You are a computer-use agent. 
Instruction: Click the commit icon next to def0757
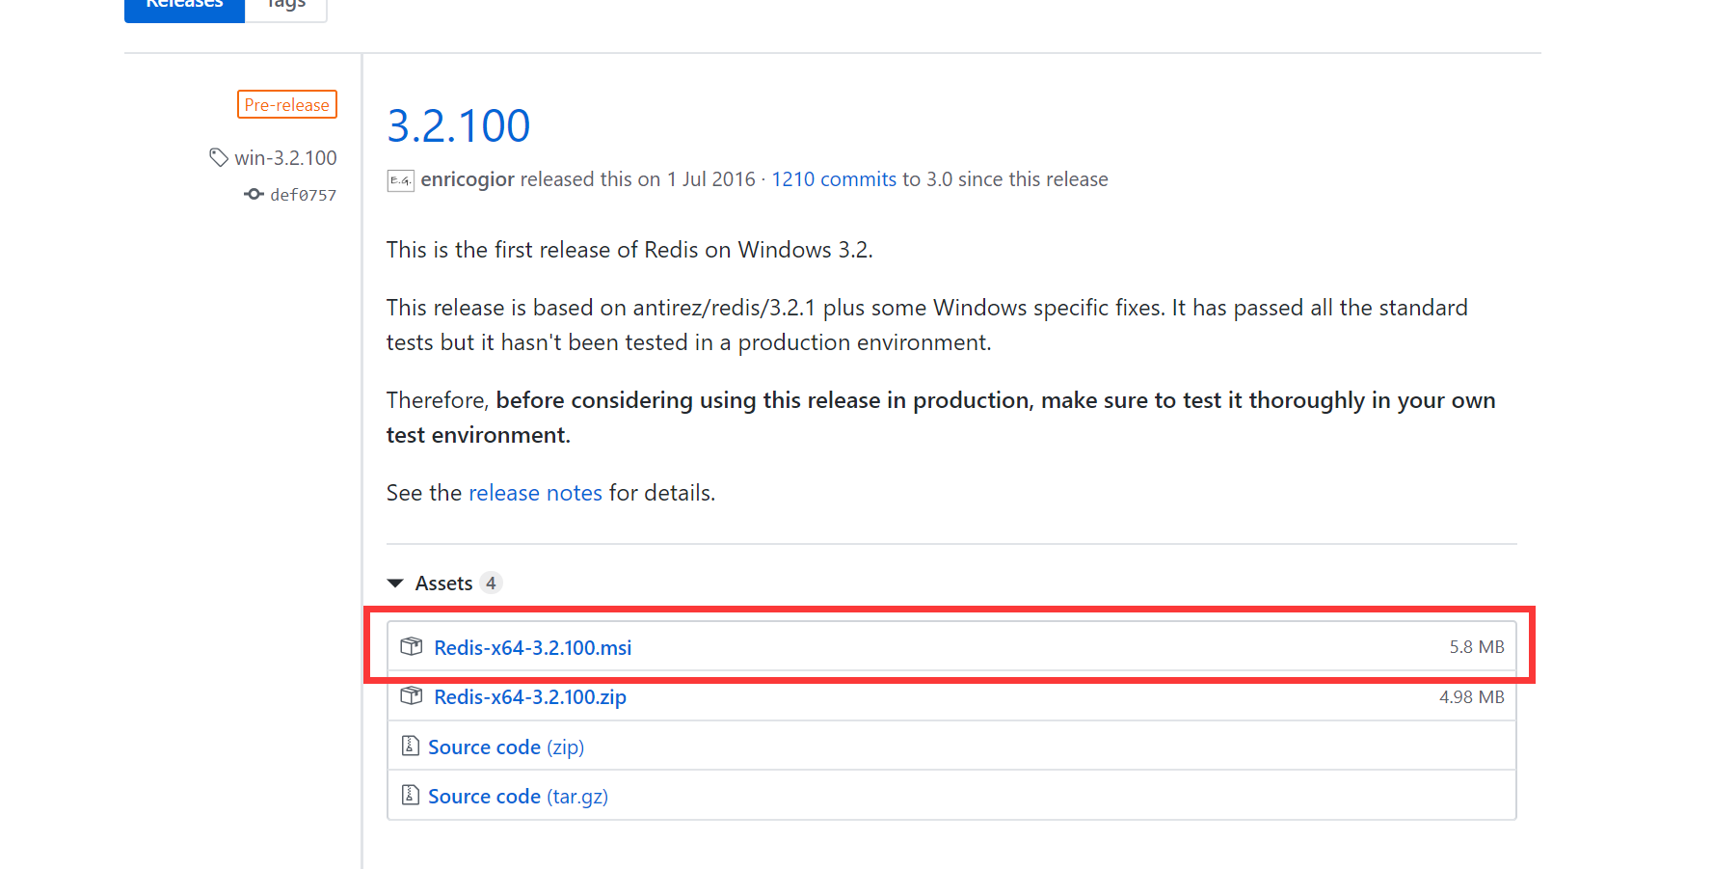tap(253, 194)
